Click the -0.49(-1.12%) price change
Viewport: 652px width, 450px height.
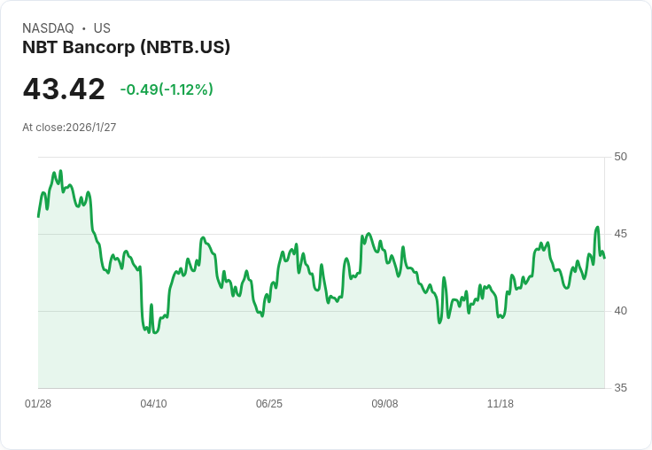[167, 89]
